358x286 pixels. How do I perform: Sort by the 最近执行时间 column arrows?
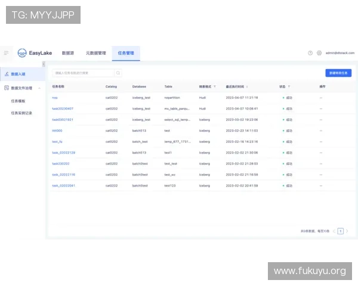[247, 86]
